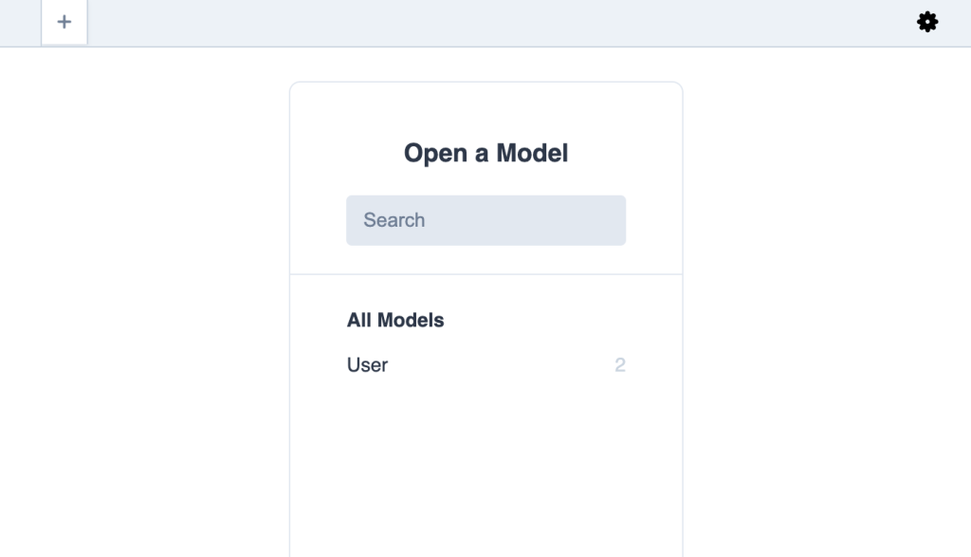Click the plus icon to add a new tab
Image resolution: width=971 pixels, height=557 pixels.
click(64, 22)
